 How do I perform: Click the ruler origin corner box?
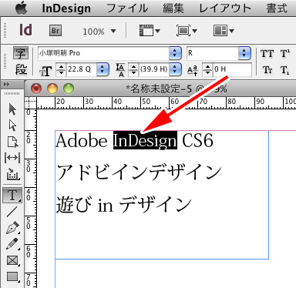30,102
